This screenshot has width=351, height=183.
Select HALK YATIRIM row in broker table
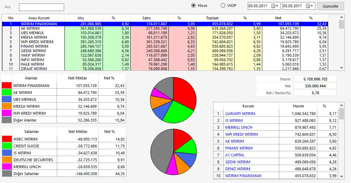[165, 64]
